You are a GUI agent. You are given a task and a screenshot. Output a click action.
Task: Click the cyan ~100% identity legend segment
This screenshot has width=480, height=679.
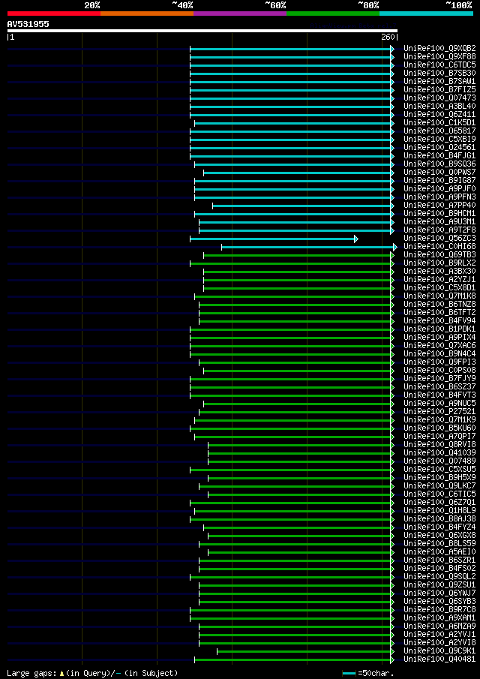[426, 14]
